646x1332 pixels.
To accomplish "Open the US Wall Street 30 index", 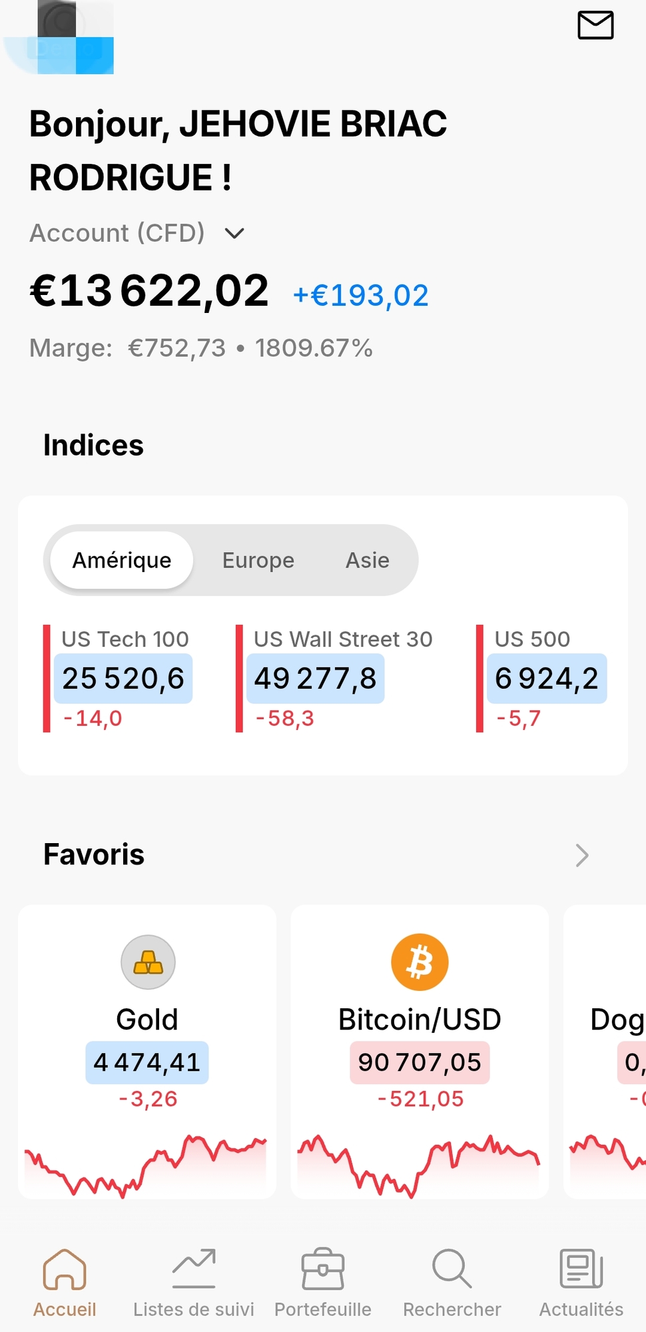I will pos(316,678).
